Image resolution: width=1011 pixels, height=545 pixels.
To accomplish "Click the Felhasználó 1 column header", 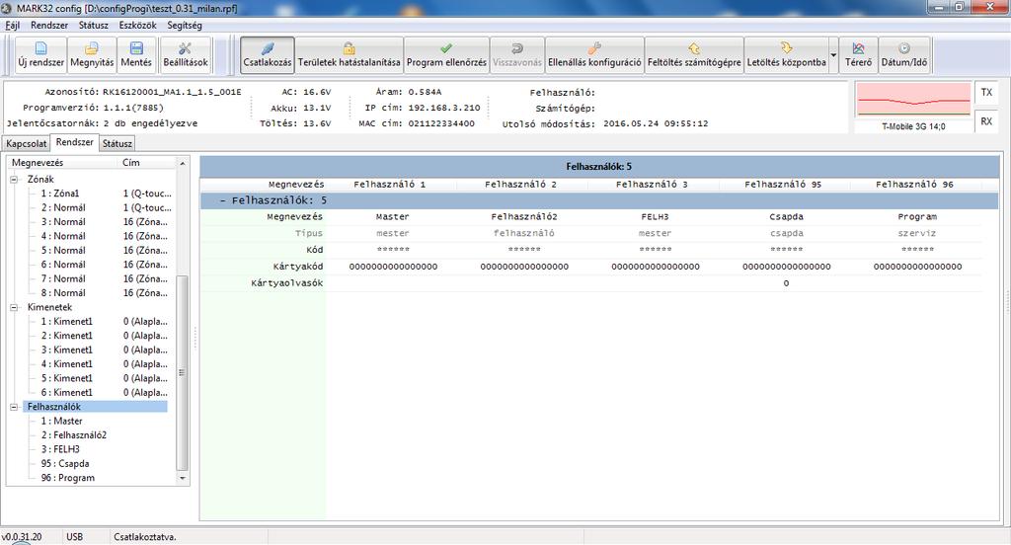I will click(389, 185).
